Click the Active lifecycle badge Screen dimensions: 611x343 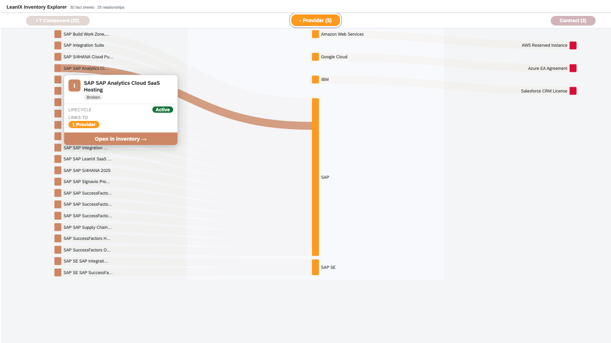click(163, 110)
